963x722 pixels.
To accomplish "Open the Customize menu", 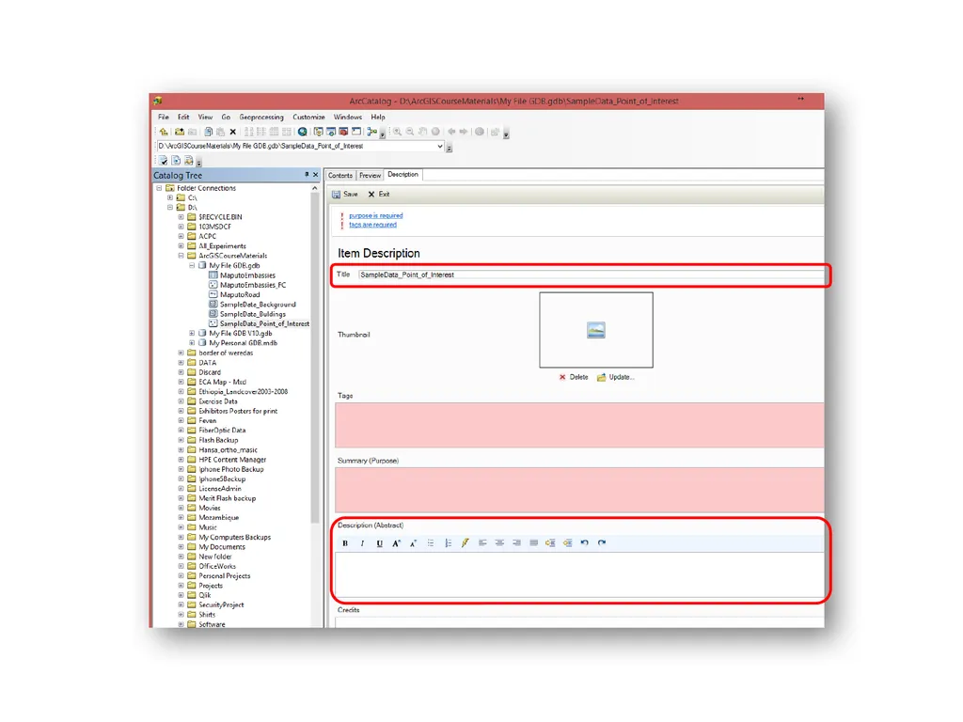I will pyautogui.click(x=308, y=117).
